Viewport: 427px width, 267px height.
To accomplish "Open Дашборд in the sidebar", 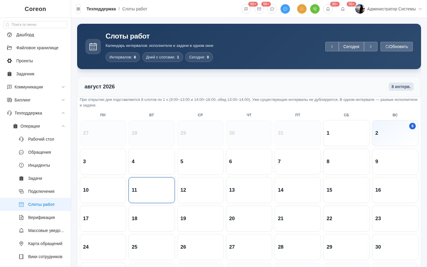I will point(36,35).
